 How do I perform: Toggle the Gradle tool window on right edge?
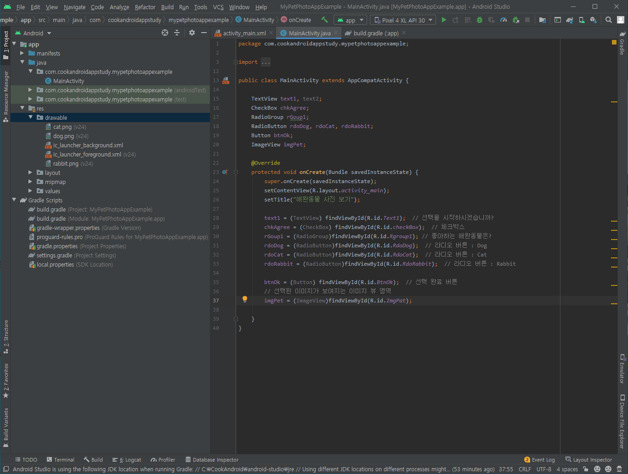click(x=622, y=43)
